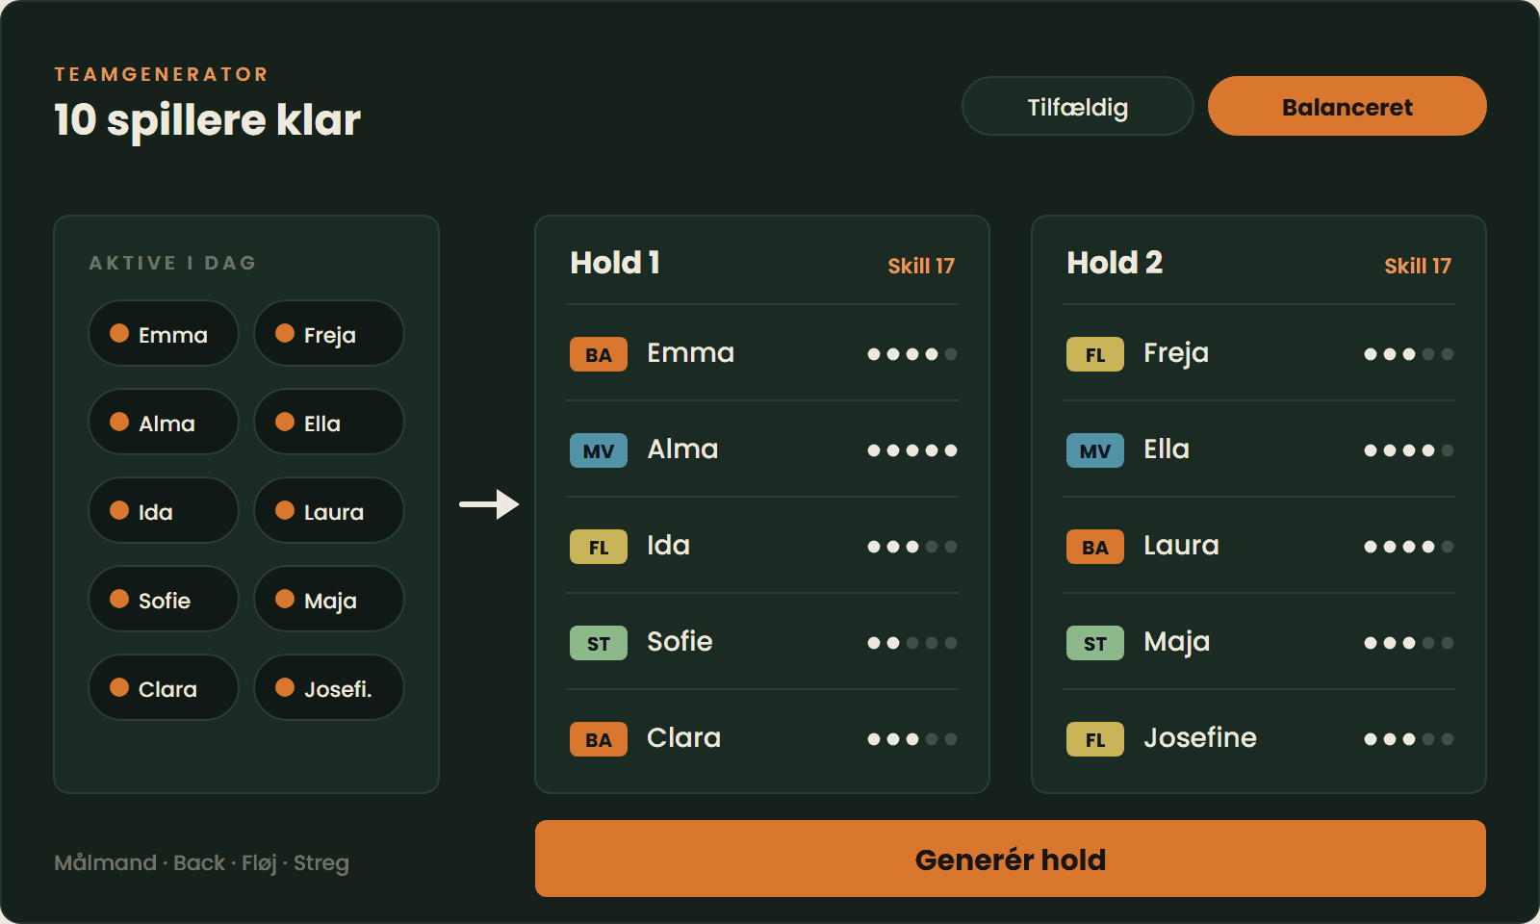
Task: Click Josefine's FL position badge
Action: 1095,739
